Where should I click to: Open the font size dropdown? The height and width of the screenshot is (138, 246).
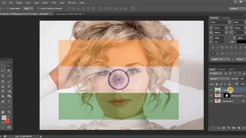tap(226, 28)
